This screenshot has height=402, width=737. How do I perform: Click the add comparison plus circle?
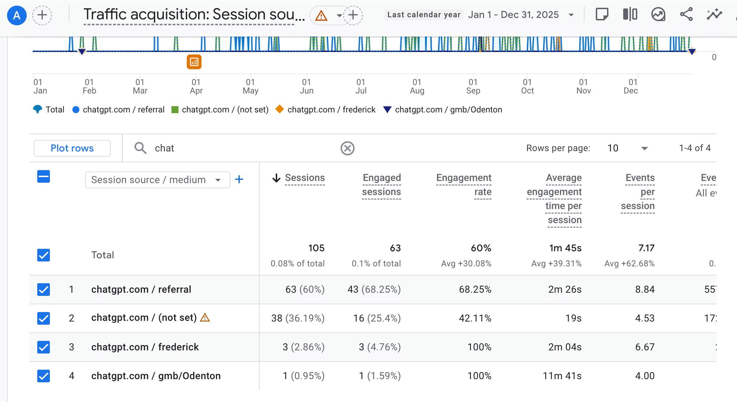click(x=42, y=15)
